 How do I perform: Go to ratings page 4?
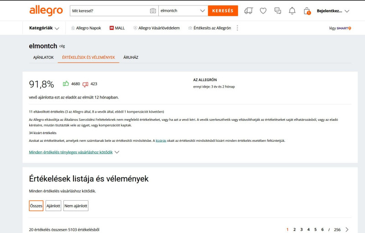(x=308, y=229)
